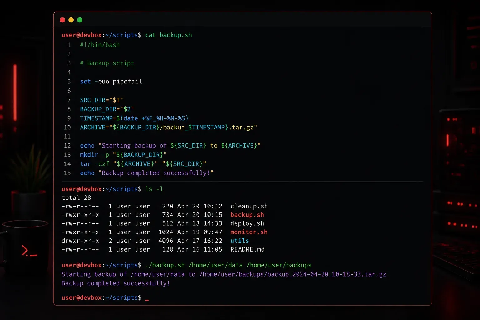This screenshot has width=480, height=320.
Task: Click the 'set -euo pipefail' line
Action: pos(111,82)
